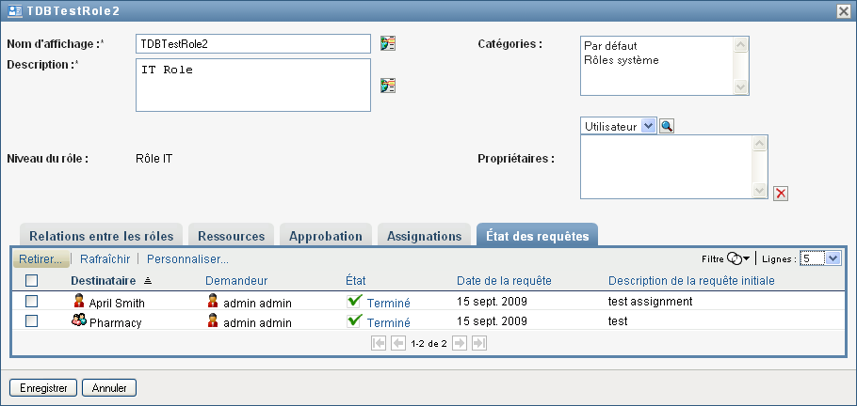
Task: Open the Utilisateur dropdown
Action: [648, 126]
